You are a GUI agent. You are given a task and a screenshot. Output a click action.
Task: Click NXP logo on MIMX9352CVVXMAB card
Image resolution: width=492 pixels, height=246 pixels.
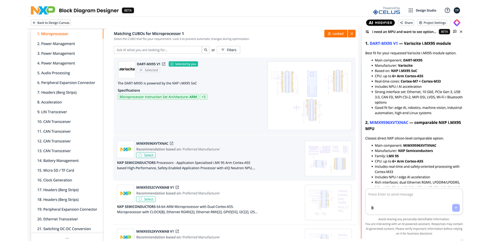[125, 193]
